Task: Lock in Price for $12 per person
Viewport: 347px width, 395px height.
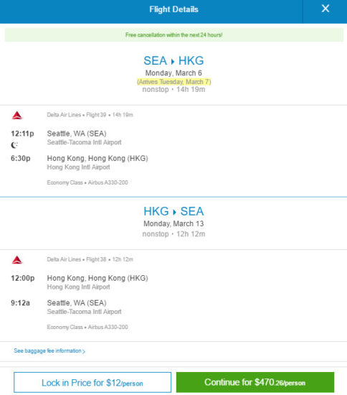Action: pos(92,383)
